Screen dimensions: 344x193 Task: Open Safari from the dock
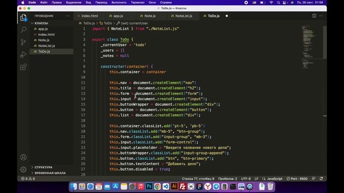coord(90,187)
